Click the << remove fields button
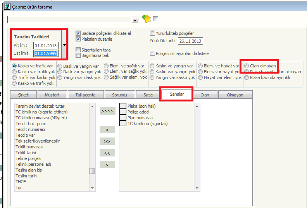307x208 pixels. (x=107, y=153)
